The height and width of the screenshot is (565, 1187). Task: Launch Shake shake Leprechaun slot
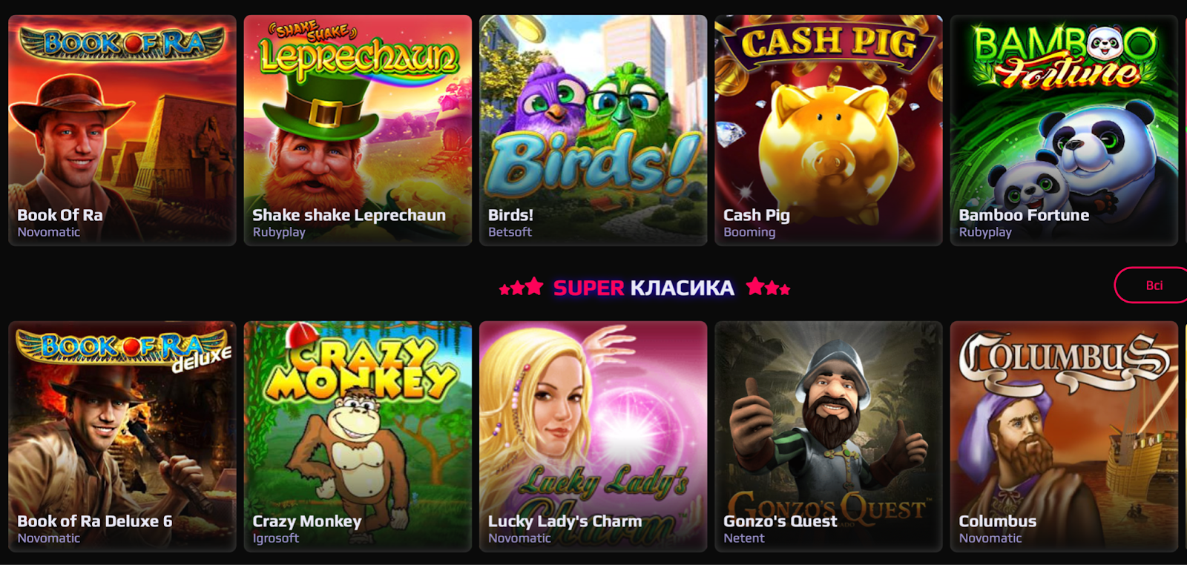(x=358, y=130)
